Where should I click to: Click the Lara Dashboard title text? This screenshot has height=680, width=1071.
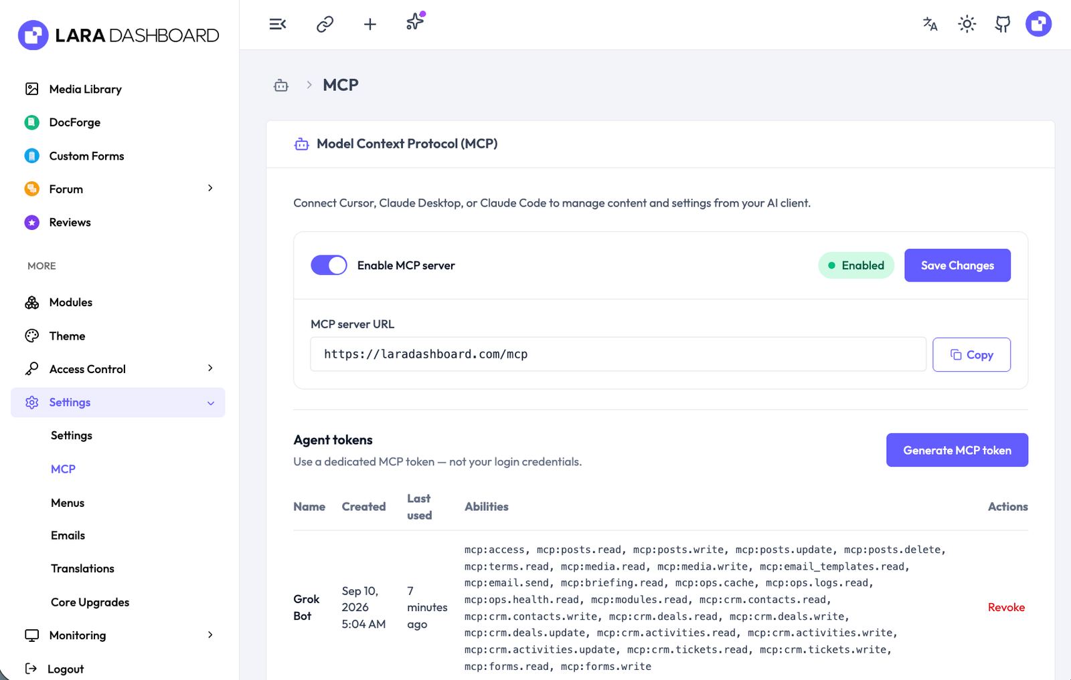[137, 35]
